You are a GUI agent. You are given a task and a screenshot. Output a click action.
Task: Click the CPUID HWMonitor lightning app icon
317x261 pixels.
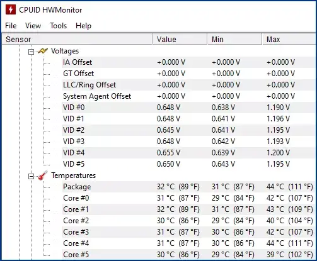(11, 9)
